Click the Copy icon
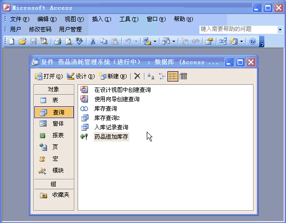286x223 pixels. [103, 41]
